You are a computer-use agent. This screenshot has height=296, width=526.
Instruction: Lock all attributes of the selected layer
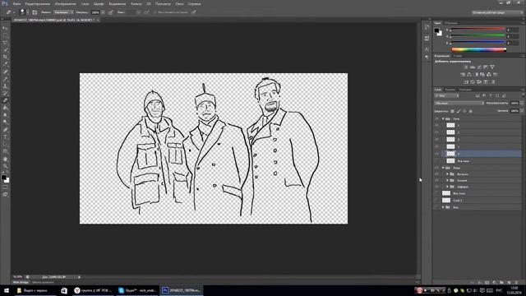(x=471, y=111)
